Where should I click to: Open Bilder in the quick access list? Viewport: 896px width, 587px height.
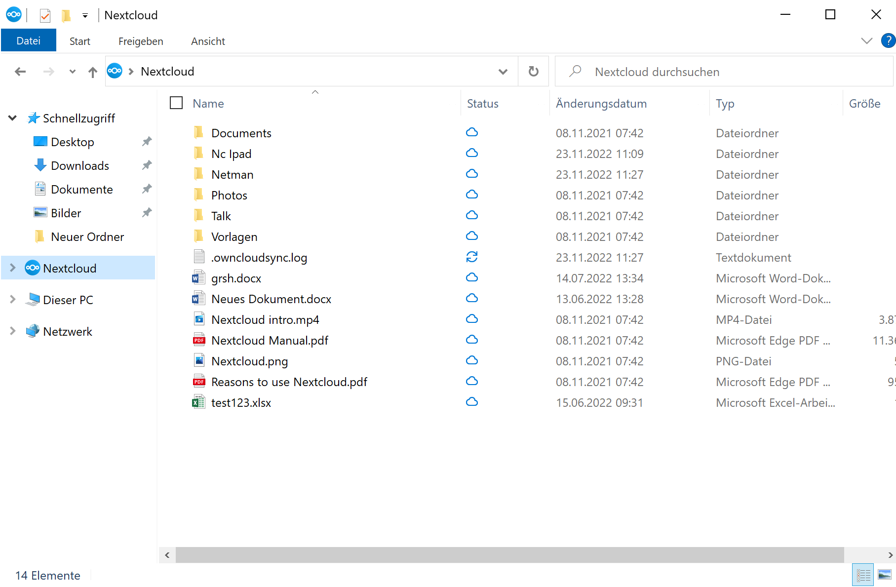coord(66,213)
